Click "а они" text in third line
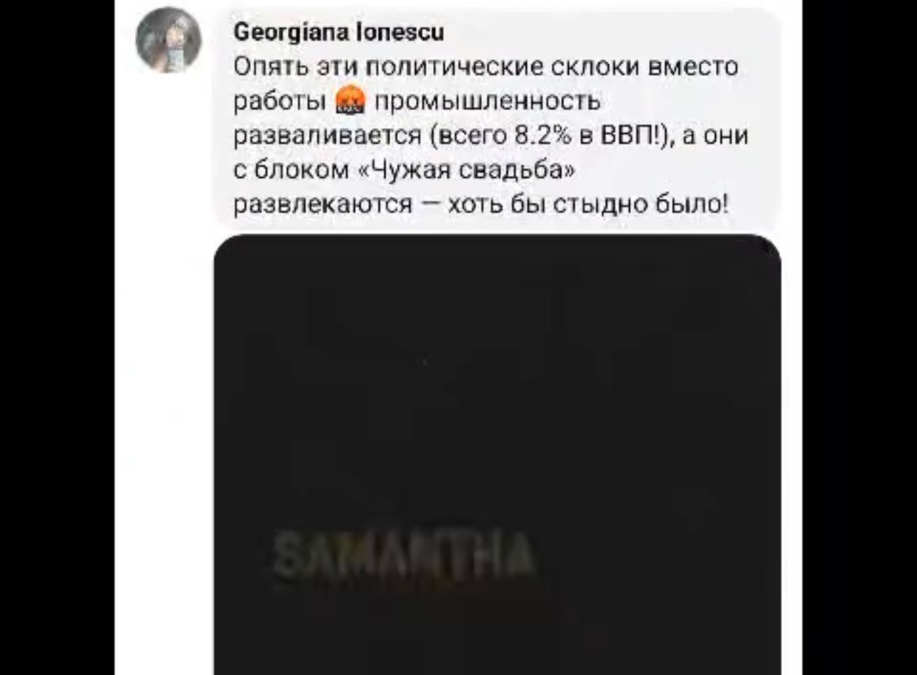 point(715,135)
